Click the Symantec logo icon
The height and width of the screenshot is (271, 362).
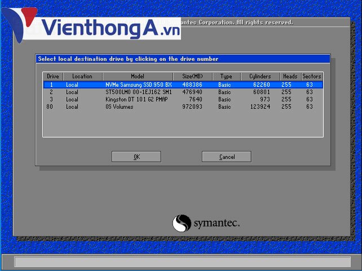(182, 223)
